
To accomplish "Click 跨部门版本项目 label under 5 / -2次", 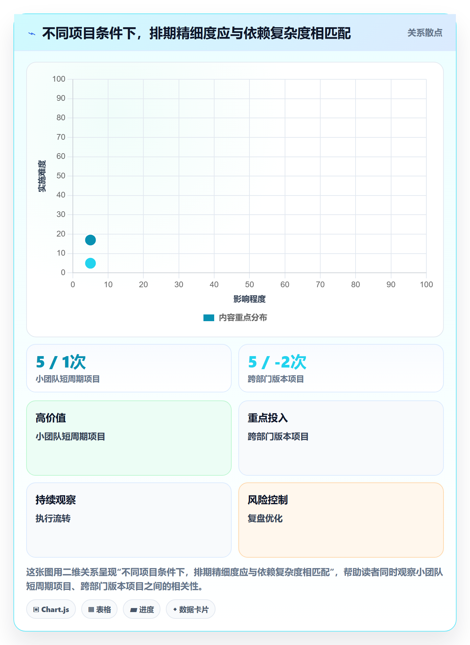I will click(x=276, y=379).
